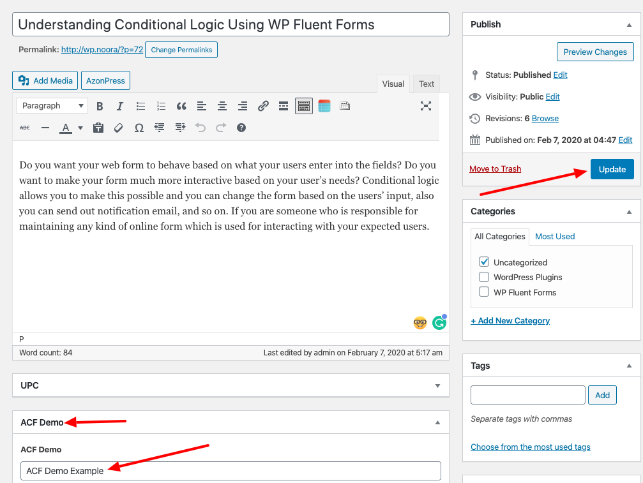Click the insert link icon
Viewport: 643px width, 483px height.
click(x=263, y=106)
